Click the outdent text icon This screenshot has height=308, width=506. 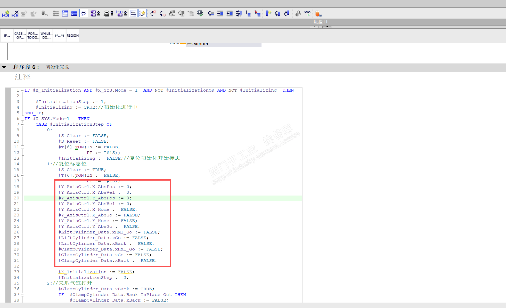click(230, 13)
